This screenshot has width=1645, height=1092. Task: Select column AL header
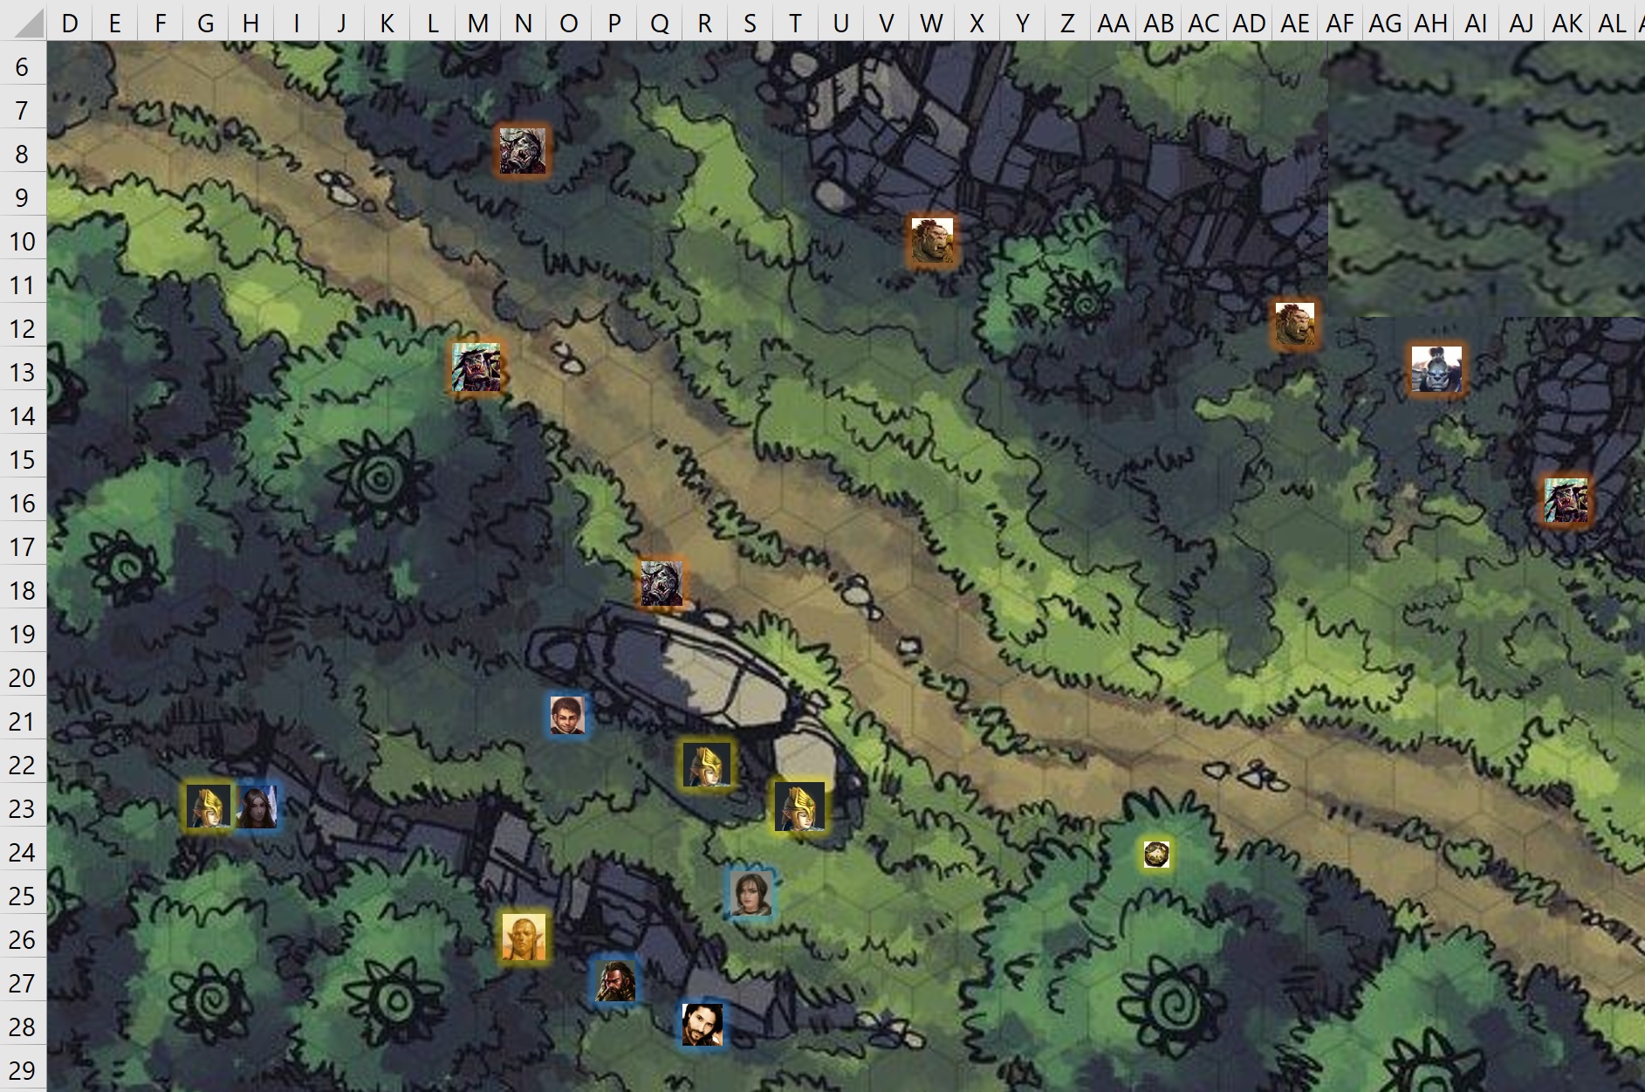[x=1613, y=24]
